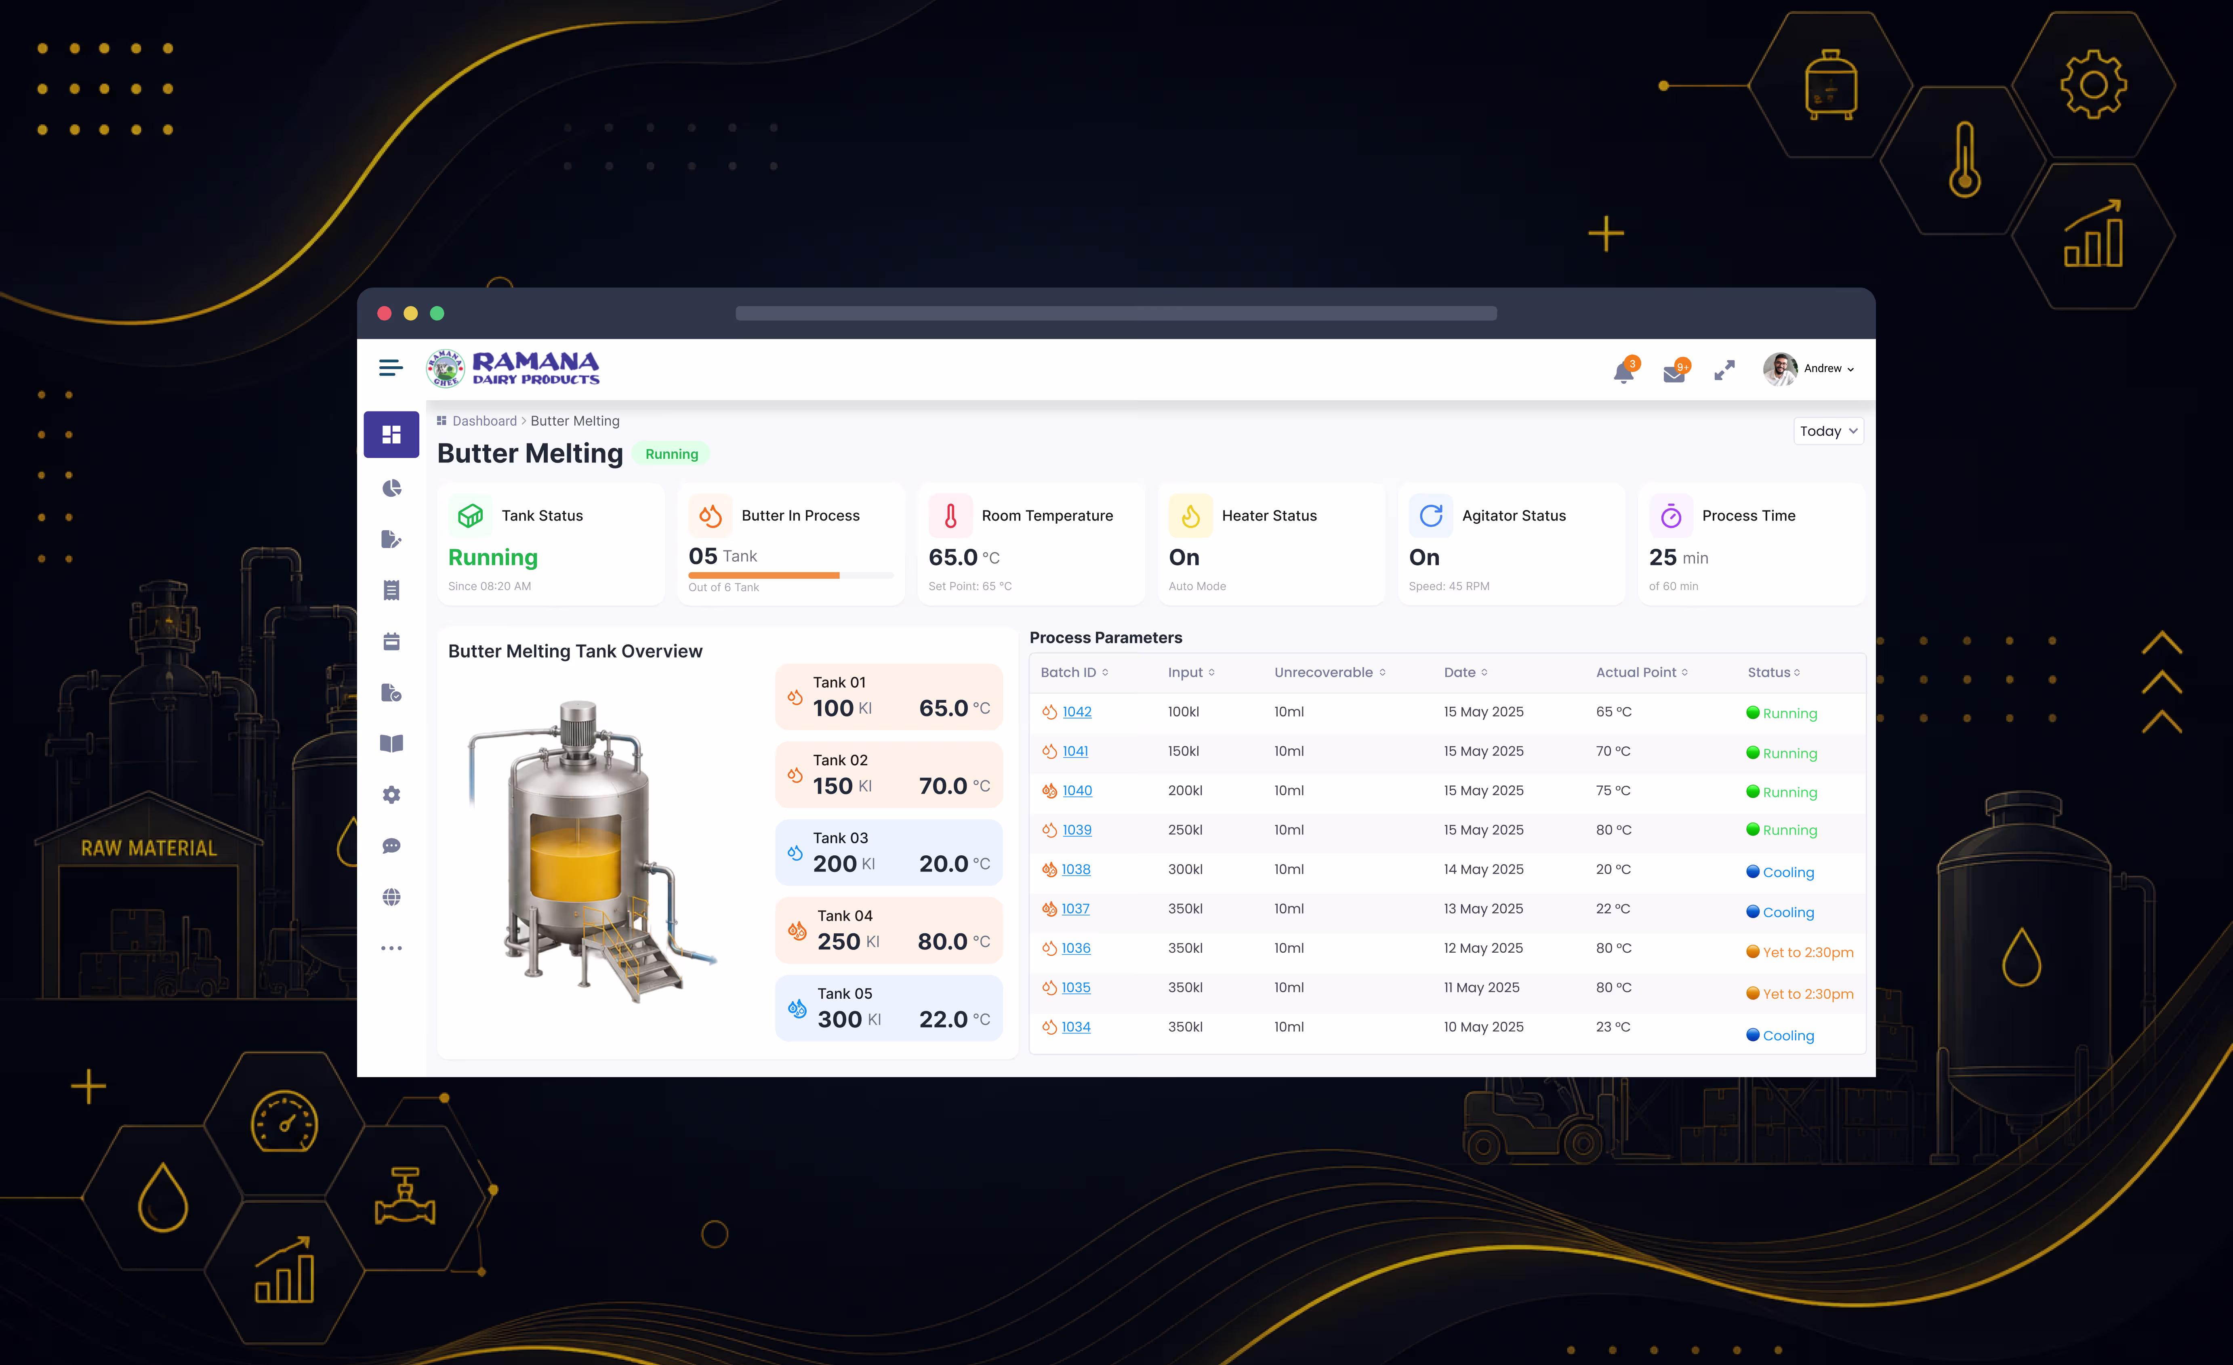Select the Dashboard sidebar menu item
This screenshot has height=1365, width=2233.
click(x=391, y=435)
